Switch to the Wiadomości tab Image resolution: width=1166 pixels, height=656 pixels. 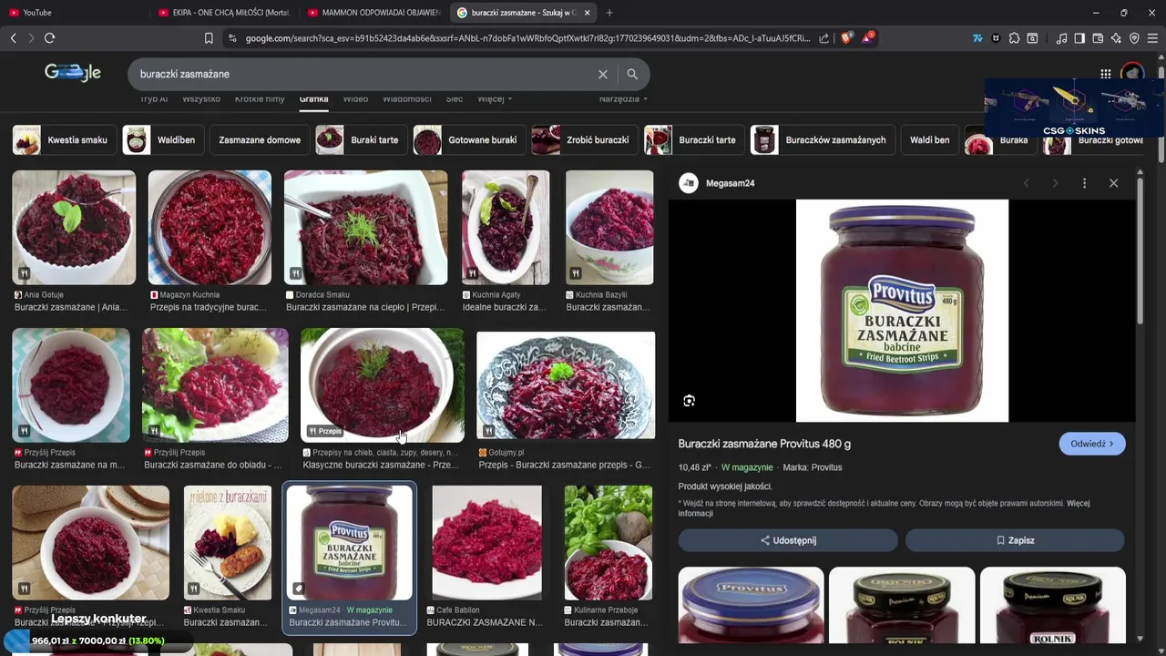(x=406, y=98)
